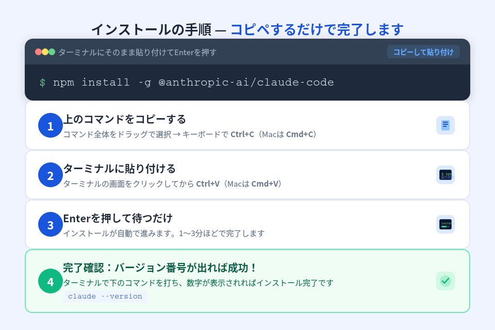
Task: Click the blue number 2 circle
Action: tap(51, 175)
